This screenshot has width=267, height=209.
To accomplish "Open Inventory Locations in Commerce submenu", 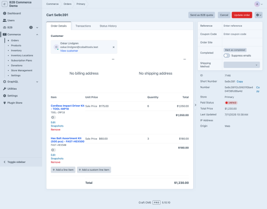I will (x=22, y=55).
